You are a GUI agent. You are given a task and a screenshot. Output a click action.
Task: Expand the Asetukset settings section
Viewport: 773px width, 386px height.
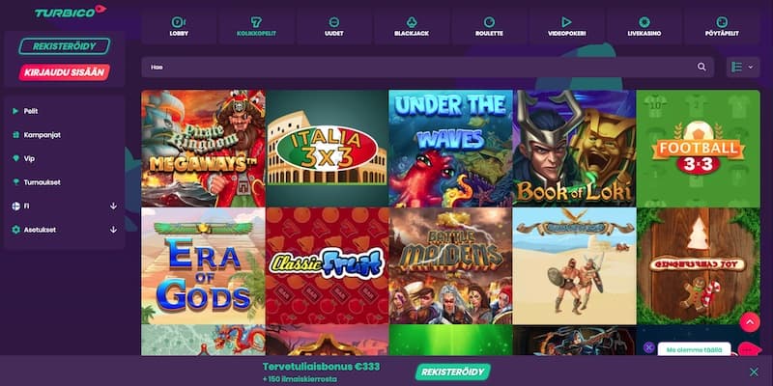click(113, 230)
